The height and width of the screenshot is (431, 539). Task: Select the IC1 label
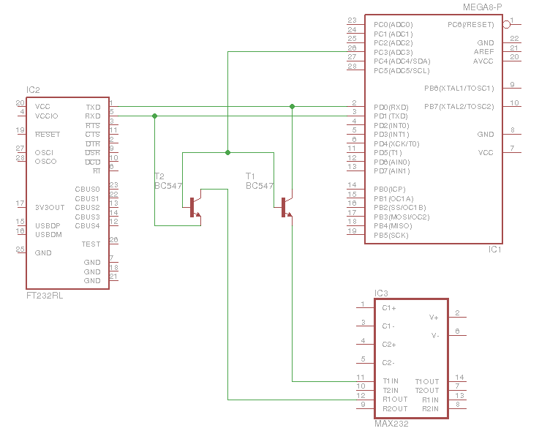coord(495,250)
